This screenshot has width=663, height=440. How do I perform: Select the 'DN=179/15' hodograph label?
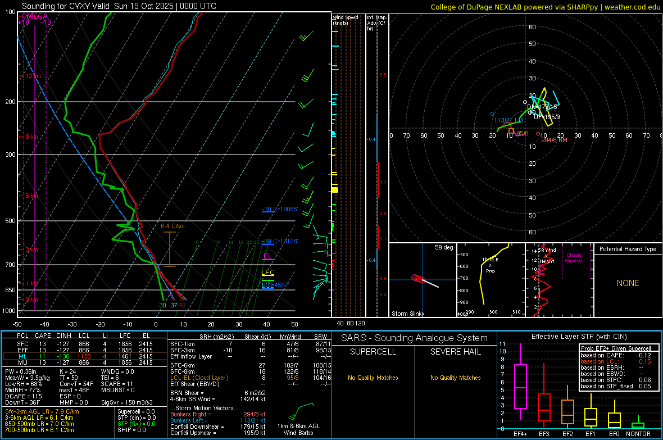click(542, 107)
